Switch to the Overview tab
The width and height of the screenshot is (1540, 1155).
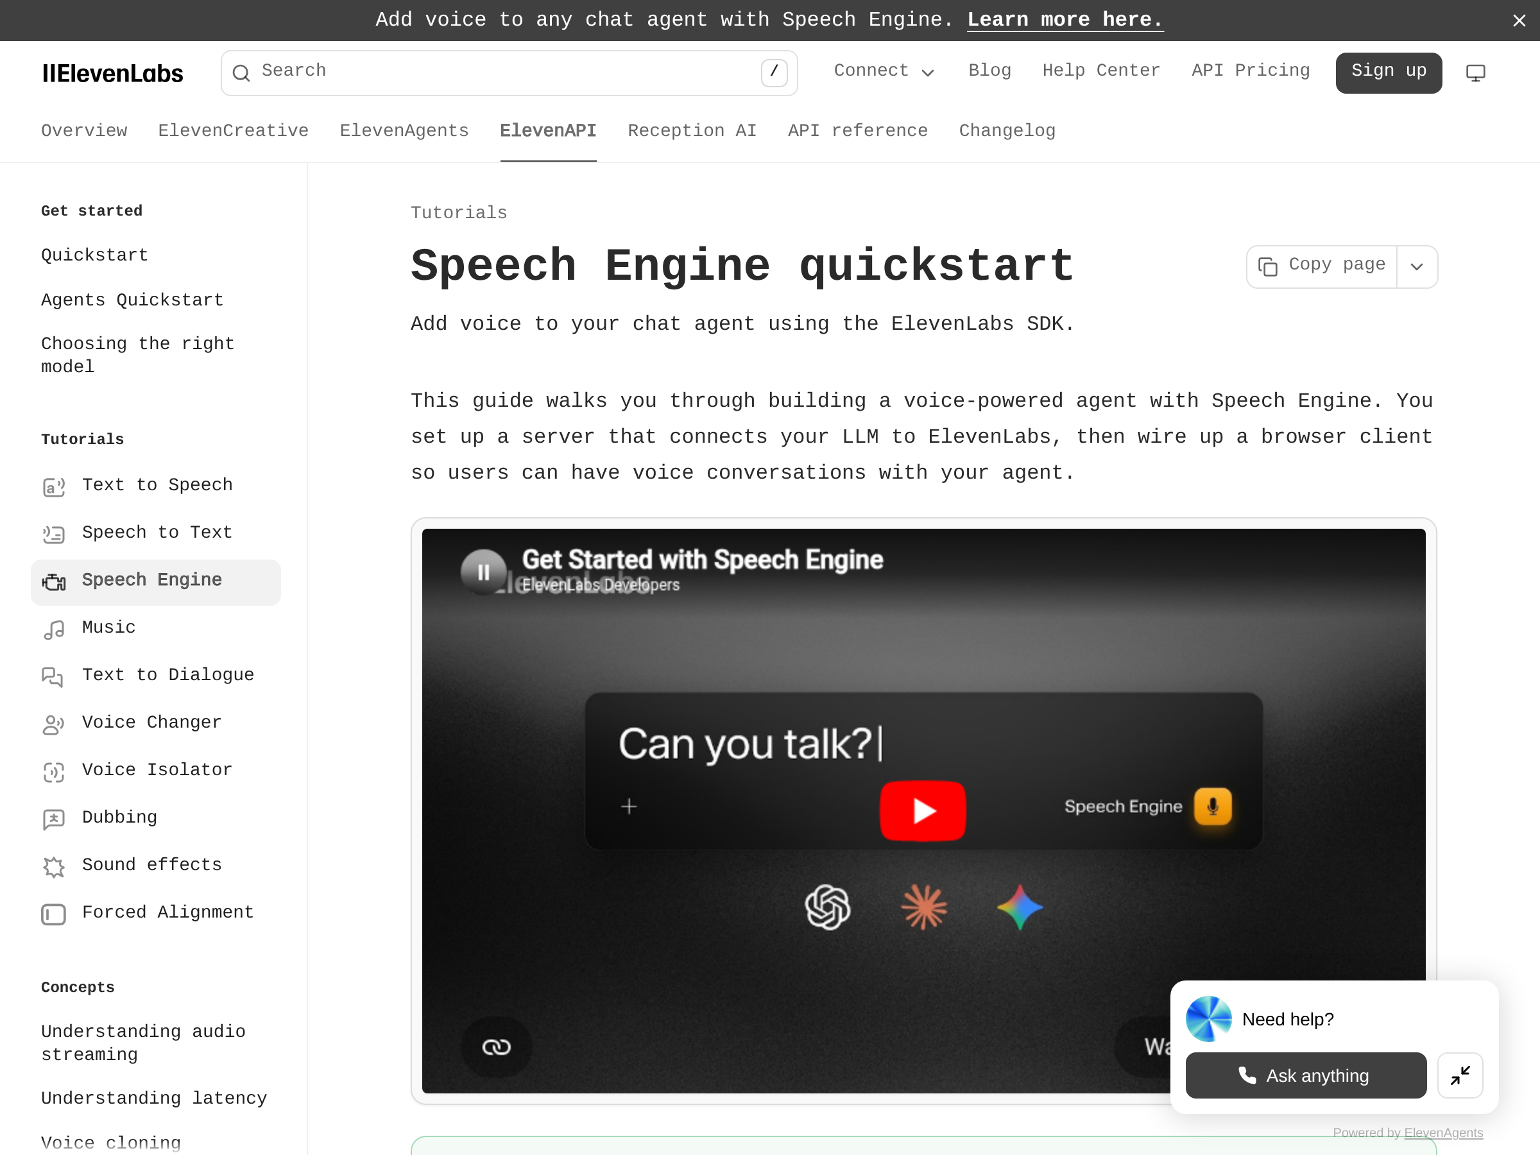coord(84,131)
